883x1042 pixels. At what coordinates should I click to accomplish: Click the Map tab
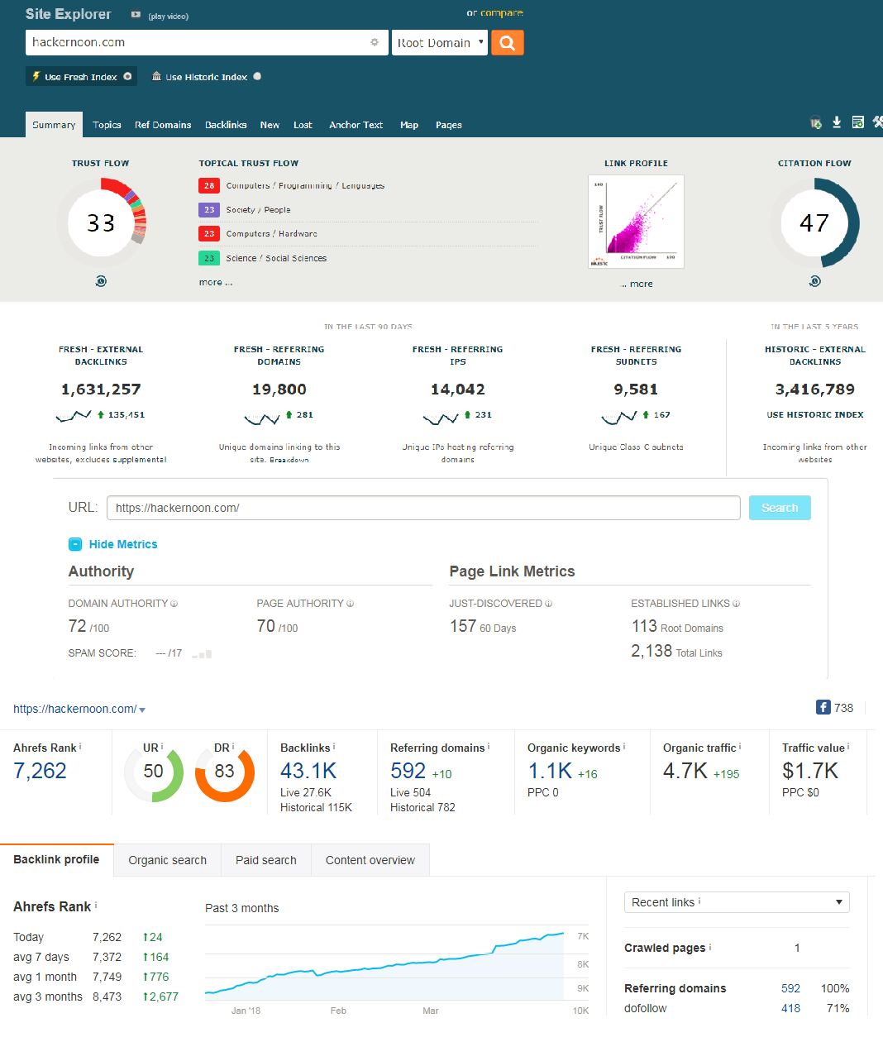tap(409, 125)
